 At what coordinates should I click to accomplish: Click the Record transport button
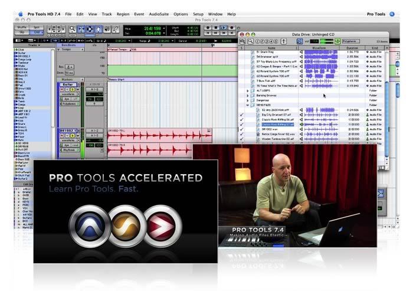coord(231,27)
